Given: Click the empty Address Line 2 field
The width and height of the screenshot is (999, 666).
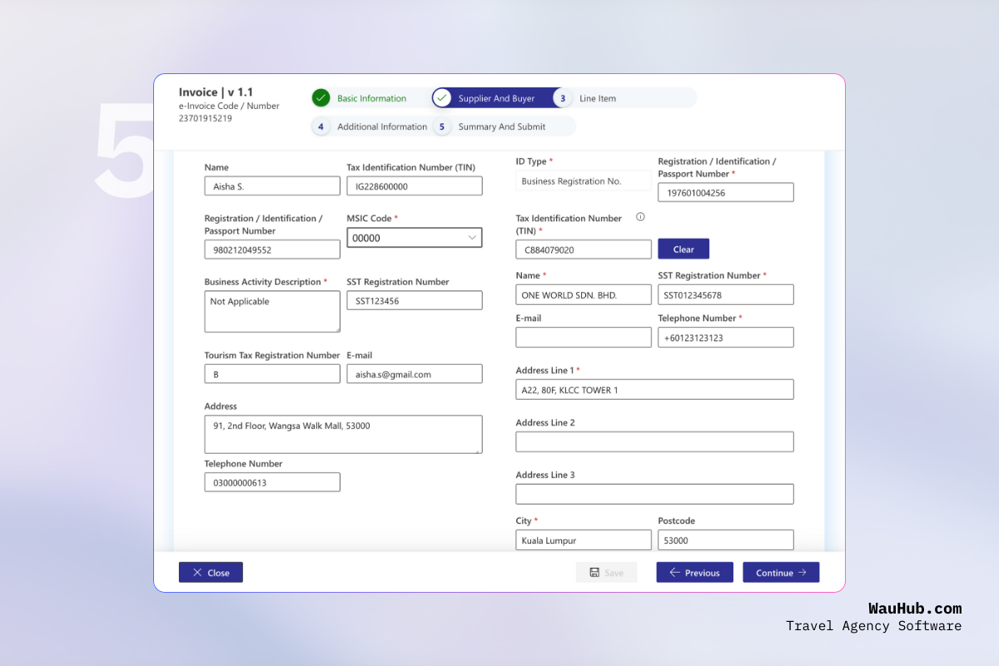Looking at the screenshot, I should click(x=654, y=442).
